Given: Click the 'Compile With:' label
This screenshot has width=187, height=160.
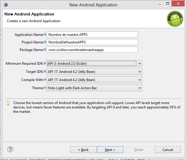Looking at the screenshot, I should (33, 80).
